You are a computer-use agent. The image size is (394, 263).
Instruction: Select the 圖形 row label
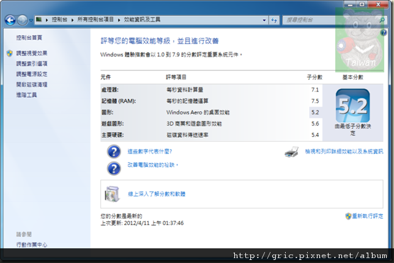coord(107,113)
